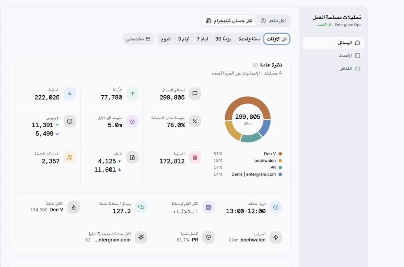Click the 5.0m first reply value
This screenshot has height=267, width=404.
(x=115, y=125)
